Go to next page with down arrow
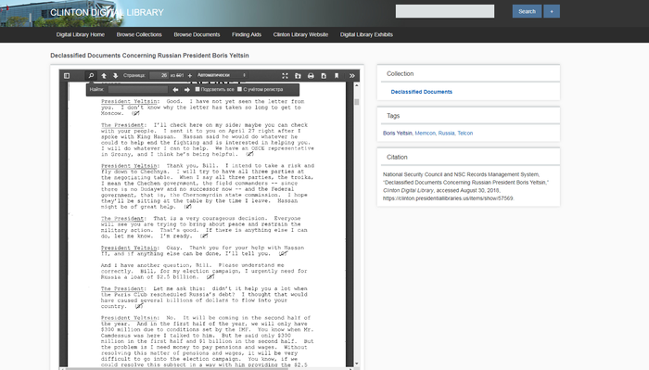This screenshot has height=370, width=649. (x=116, y=75)
